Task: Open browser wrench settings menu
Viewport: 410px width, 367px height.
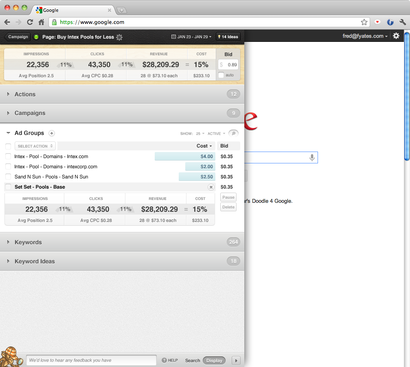Action: tap(403, 22)
